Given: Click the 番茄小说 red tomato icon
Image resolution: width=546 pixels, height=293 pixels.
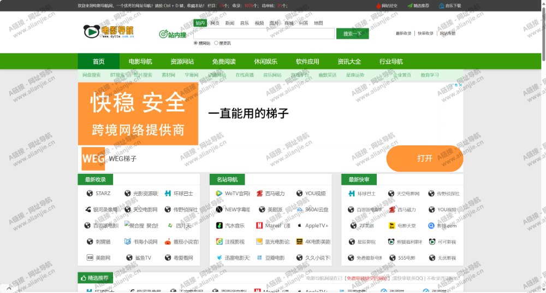Looking at the screenshot, I should coord(168,242).
